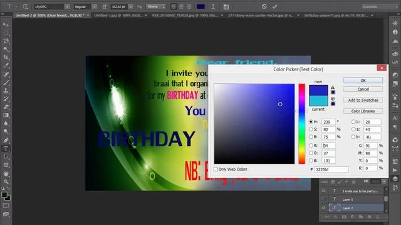Hide the 'I invite you' text layer
The image size is (401, 225).
click(323, 191)
